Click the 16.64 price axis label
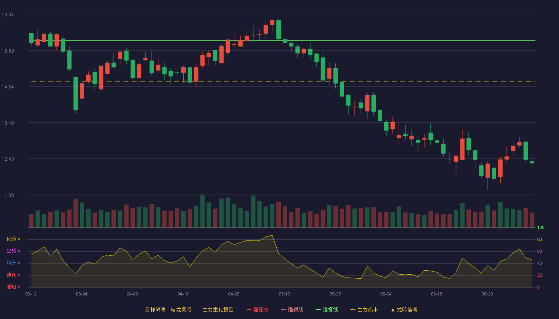 [x=8, y=15]
